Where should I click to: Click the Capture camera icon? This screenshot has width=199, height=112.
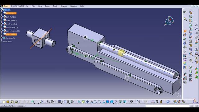coord(132,102)
